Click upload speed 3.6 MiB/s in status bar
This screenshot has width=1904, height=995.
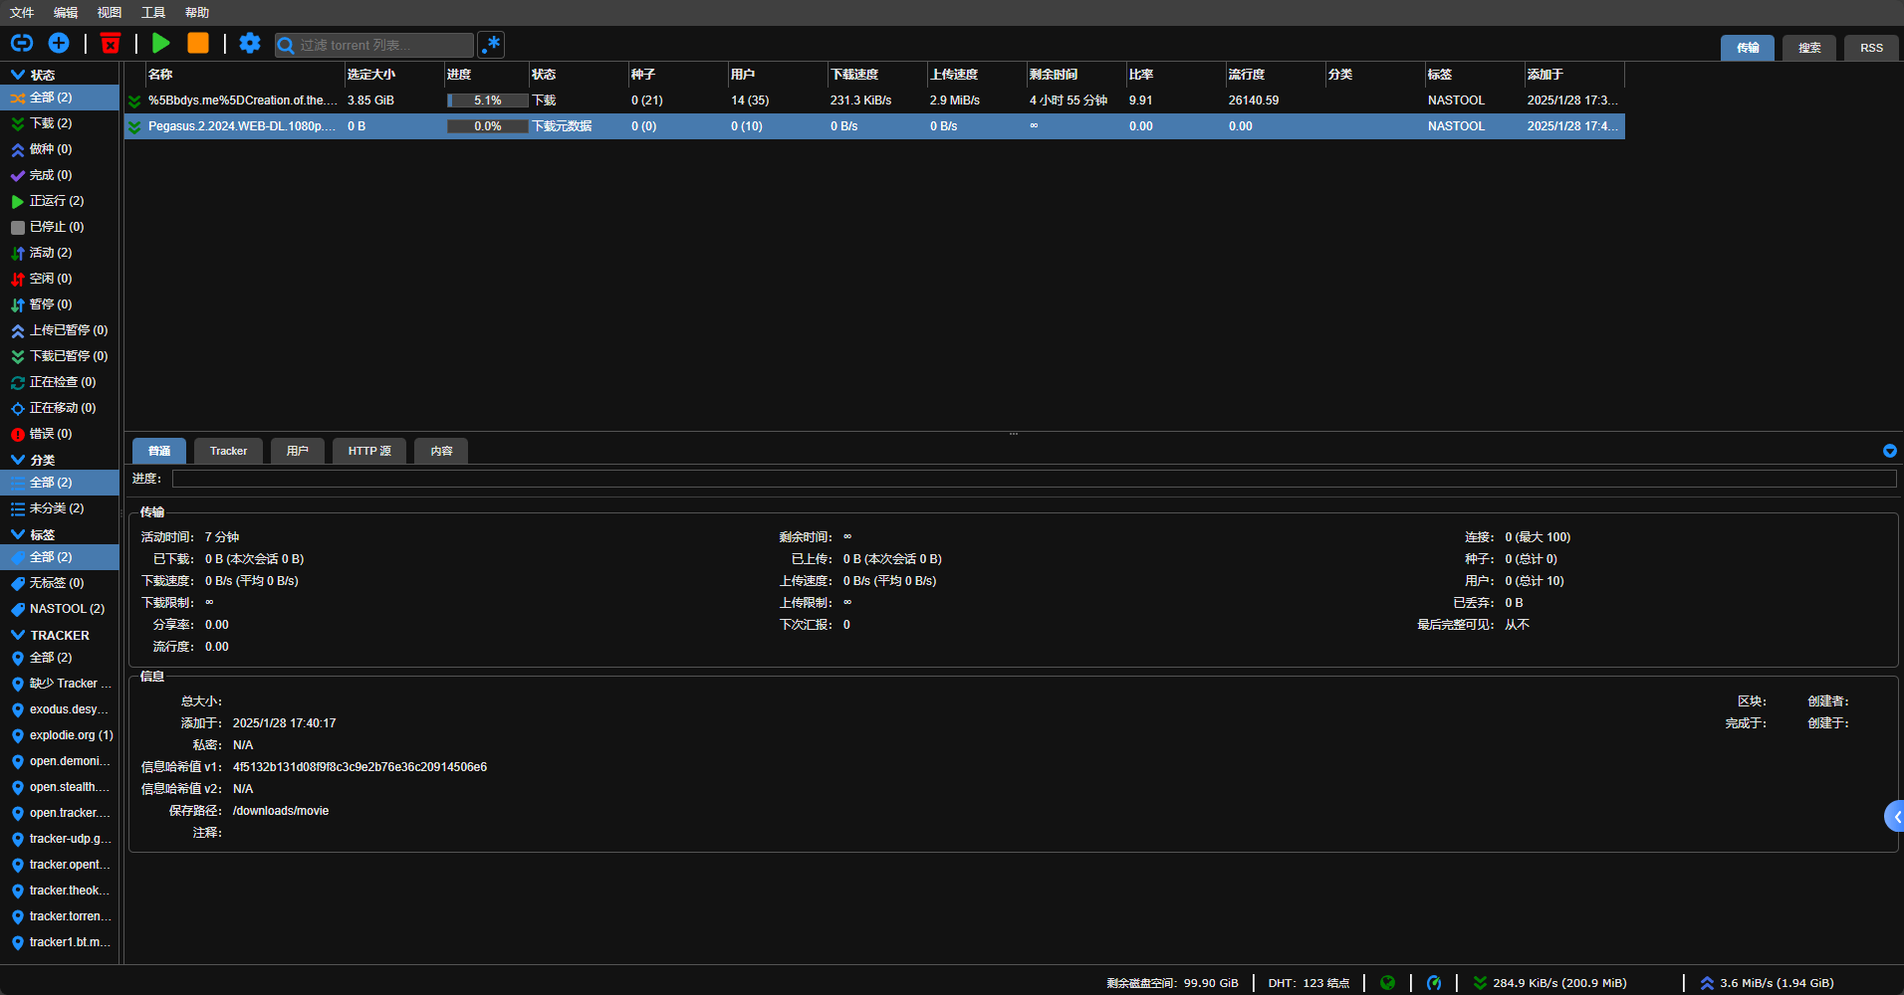[1767, 983]
